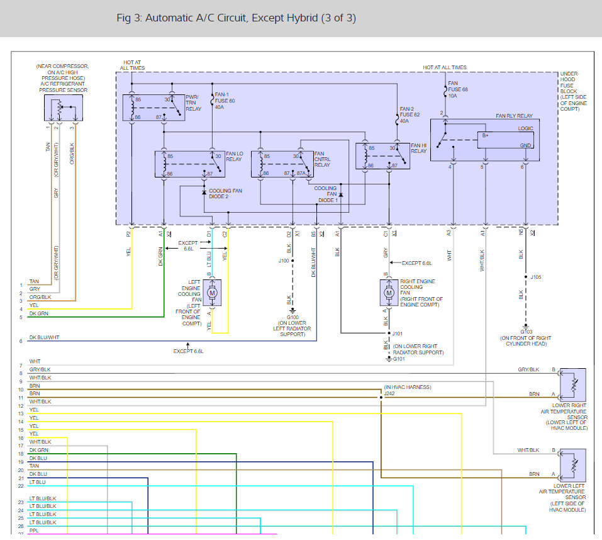
Task: Click the left engine cooling fan motor symbol
Action: (212, 293)
